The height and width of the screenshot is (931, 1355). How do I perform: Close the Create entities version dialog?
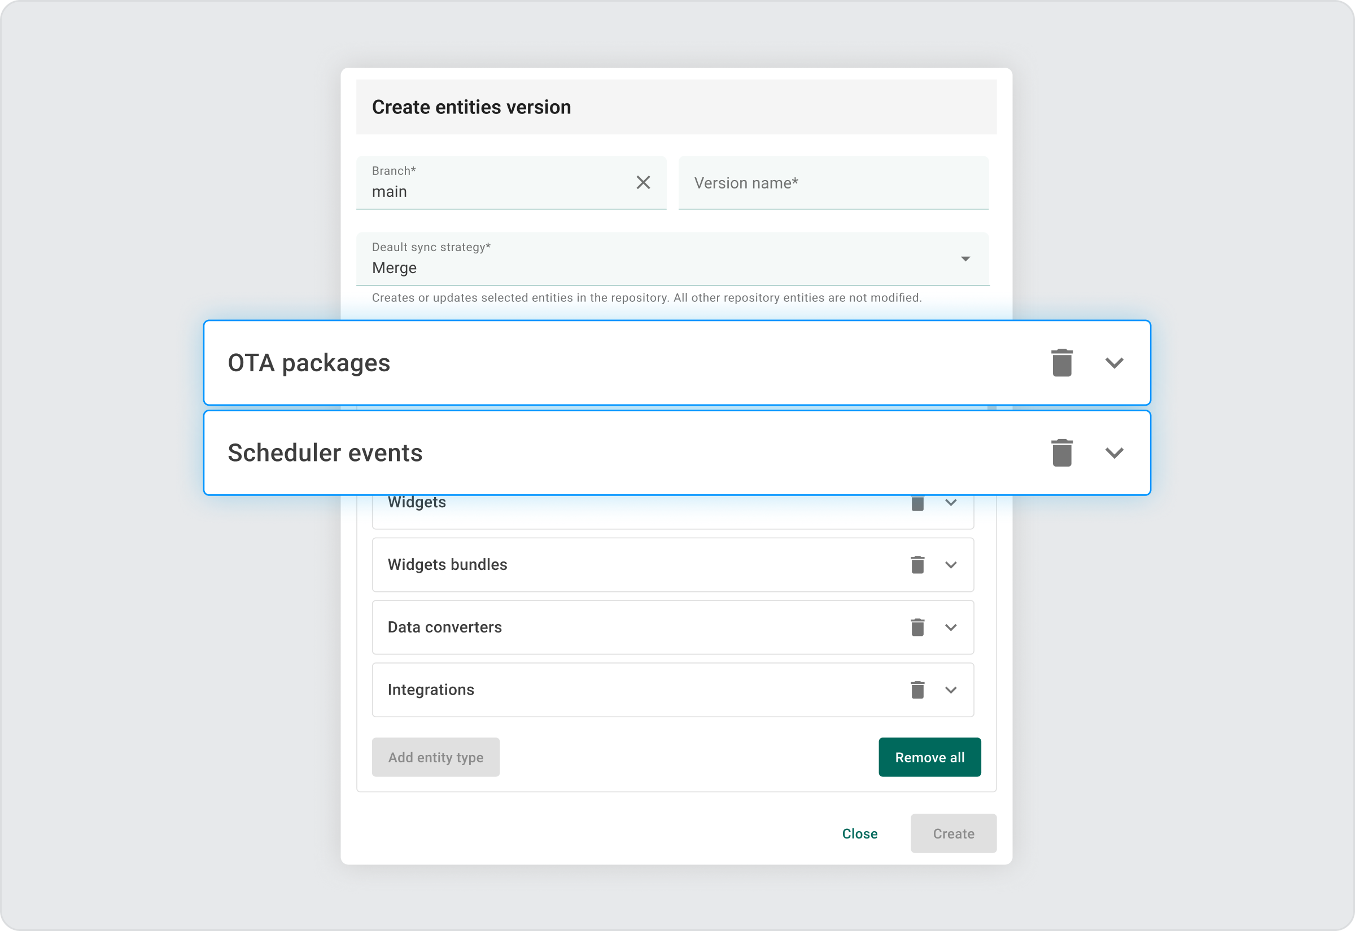point(859,833)
